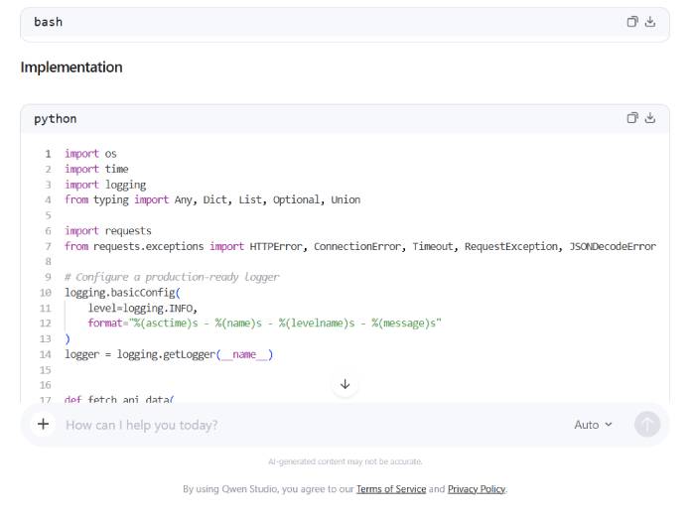Open the Auto mode dropdown

[x=593, y=425]
